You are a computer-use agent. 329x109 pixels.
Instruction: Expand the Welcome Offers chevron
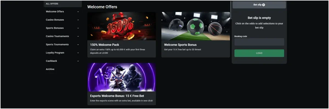pyautogui.click(x=78, y=12)
